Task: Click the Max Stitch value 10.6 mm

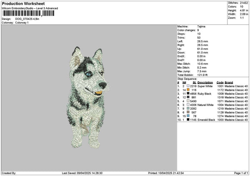Action: coord(202,64)
